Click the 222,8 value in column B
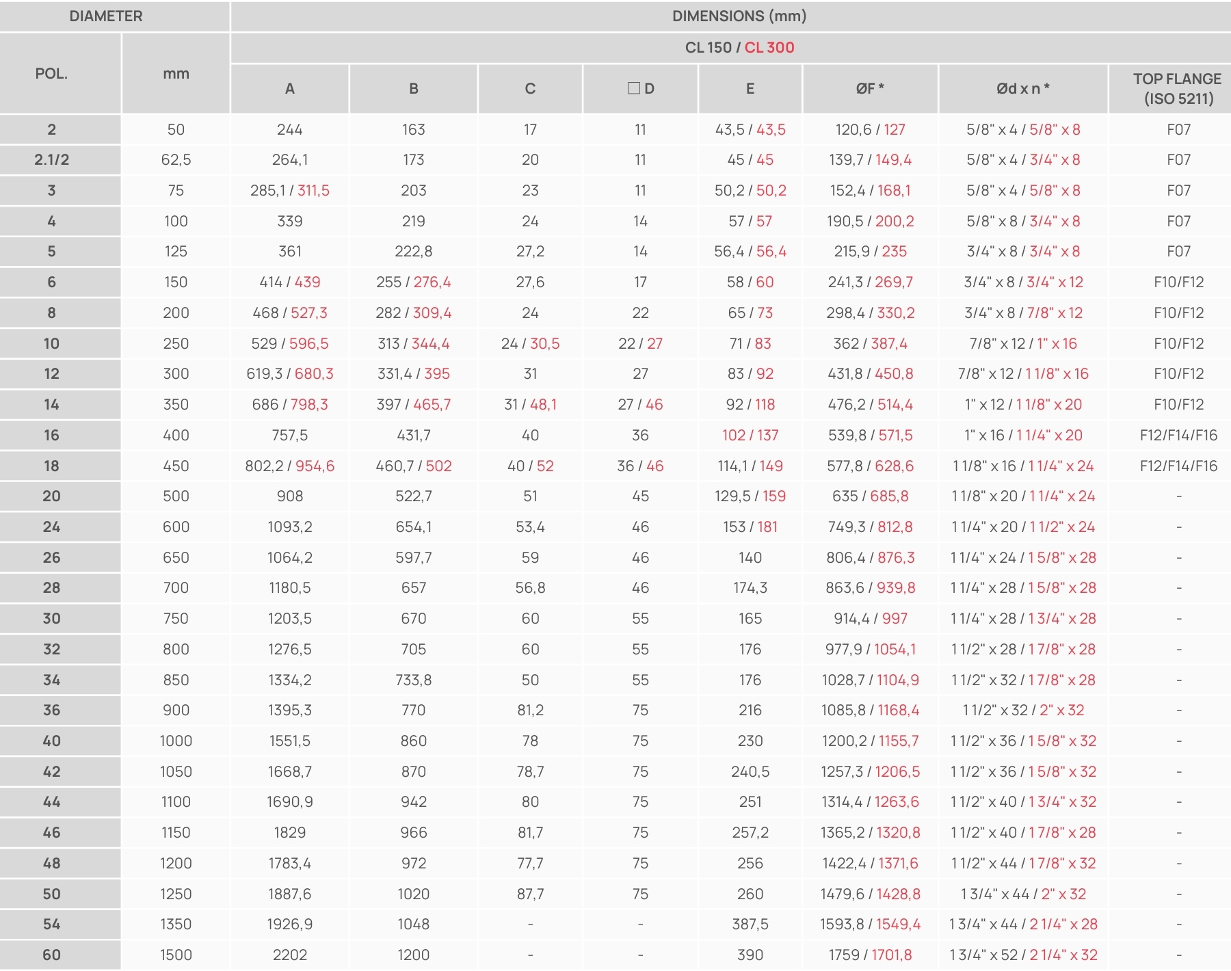Screen dimensions: 1231x971 pos(414,252)
